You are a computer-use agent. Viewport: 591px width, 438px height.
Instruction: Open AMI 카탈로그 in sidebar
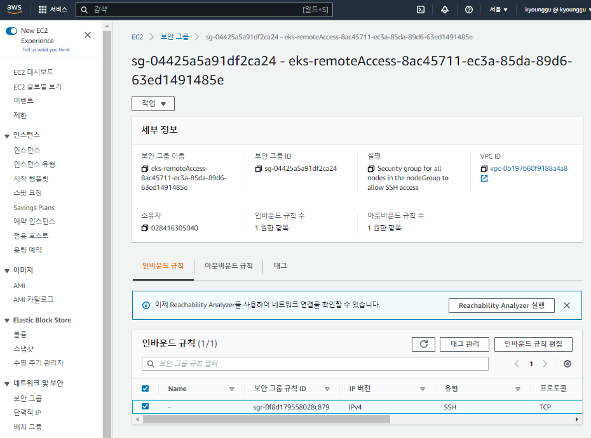pos(33,300)
